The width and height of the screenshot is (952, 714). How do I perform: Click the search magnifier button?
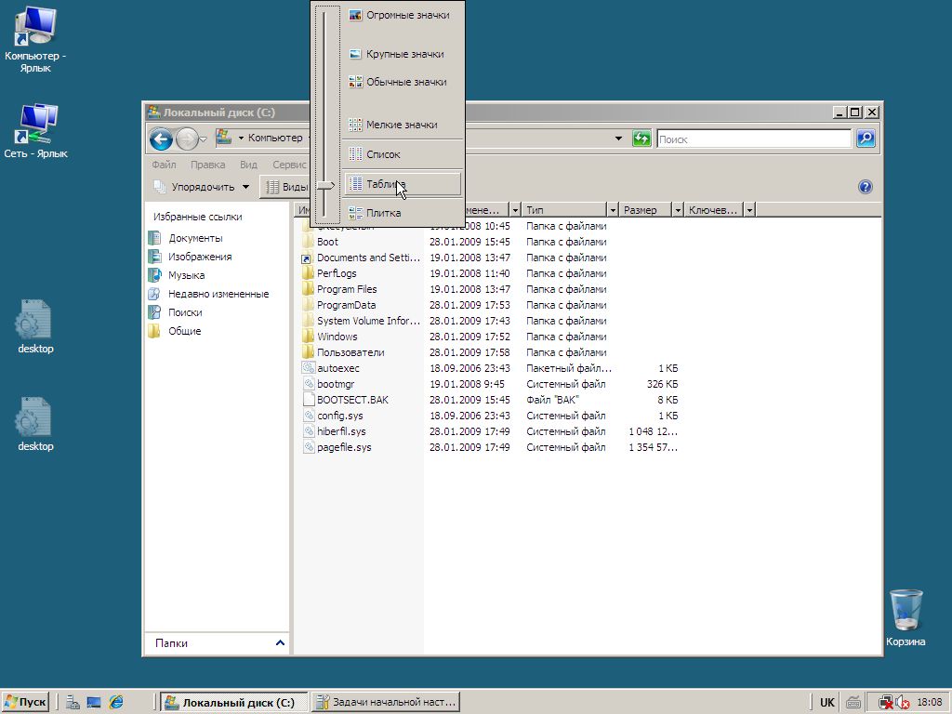click(866, 139)
